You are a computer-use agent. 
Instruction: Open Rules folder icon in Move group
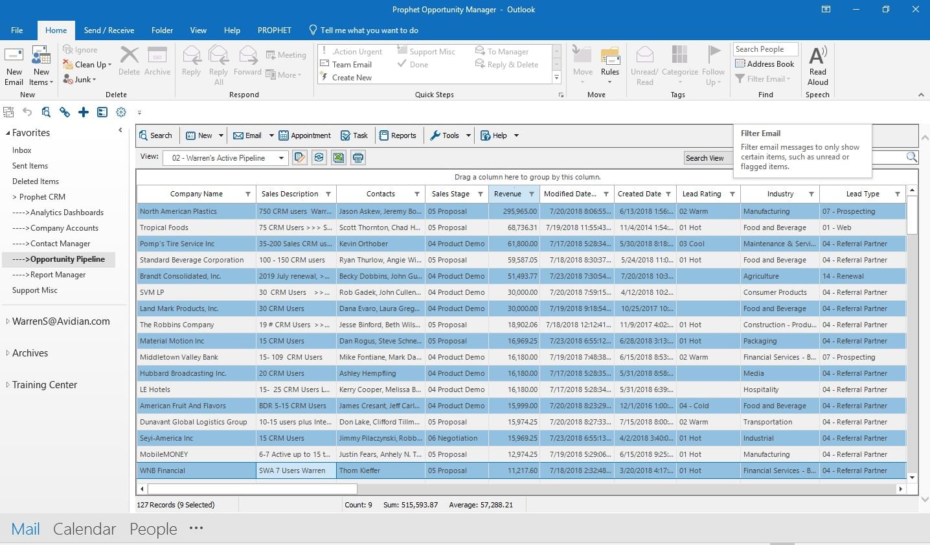pyautogui.click(x=610, y=56)
